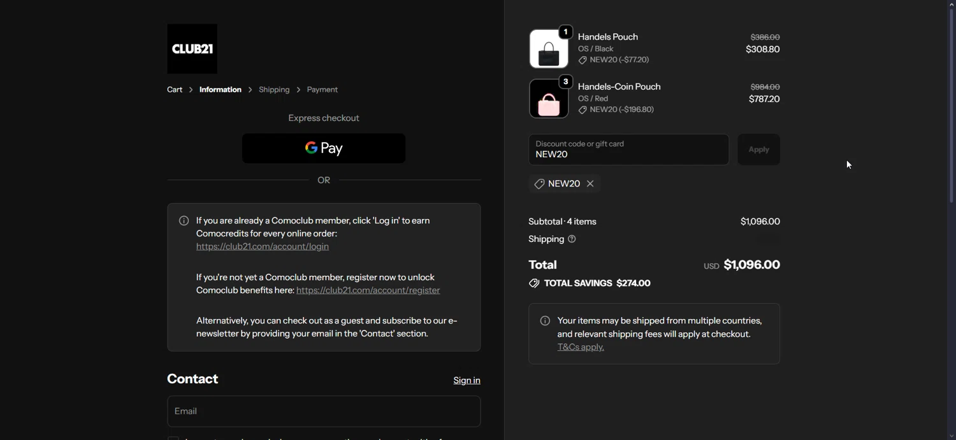Focus the Email input field
The height and width of the screenshot is (440, 956).
(324, 411)
